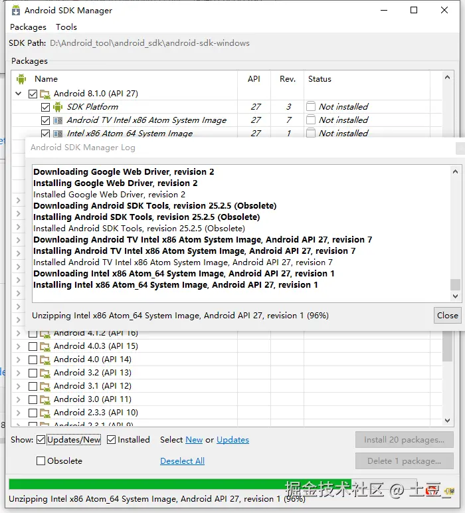The image size is (465, 513).
Task: Click the folder icon beside Android 4.0.3 (API 15)
Action: click(45, 346)
